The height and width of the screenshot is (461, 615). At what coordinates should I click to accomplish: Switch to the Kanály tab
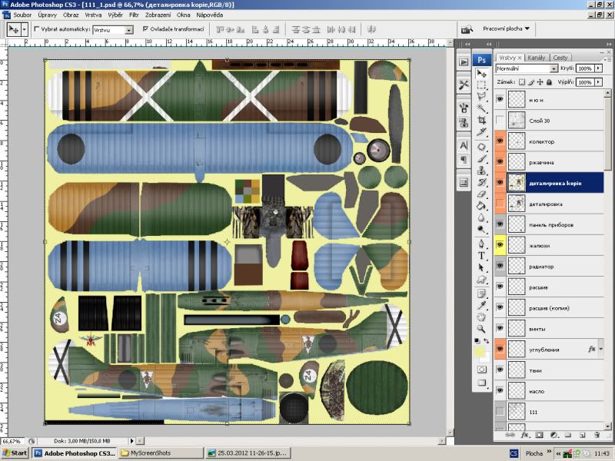(537, 58)
